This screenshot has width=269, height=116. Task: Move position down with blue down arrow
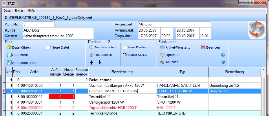point(100,62)
